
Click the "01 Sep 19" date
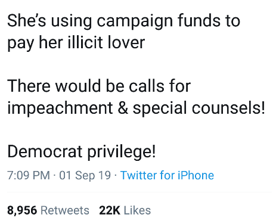click(x=85, y=175)
